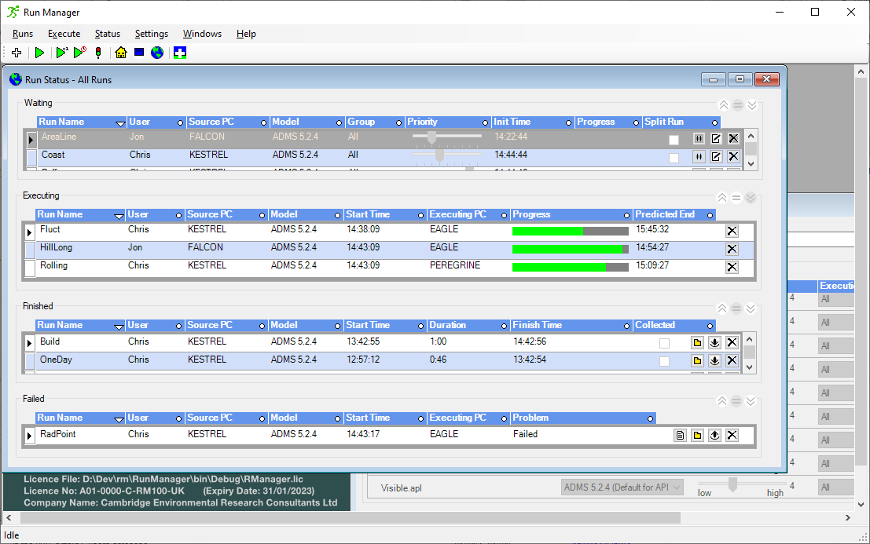The width and height of the screenshot is (870, 544).
Task: Open the Execute menu
Action: (x=64, y=34)
